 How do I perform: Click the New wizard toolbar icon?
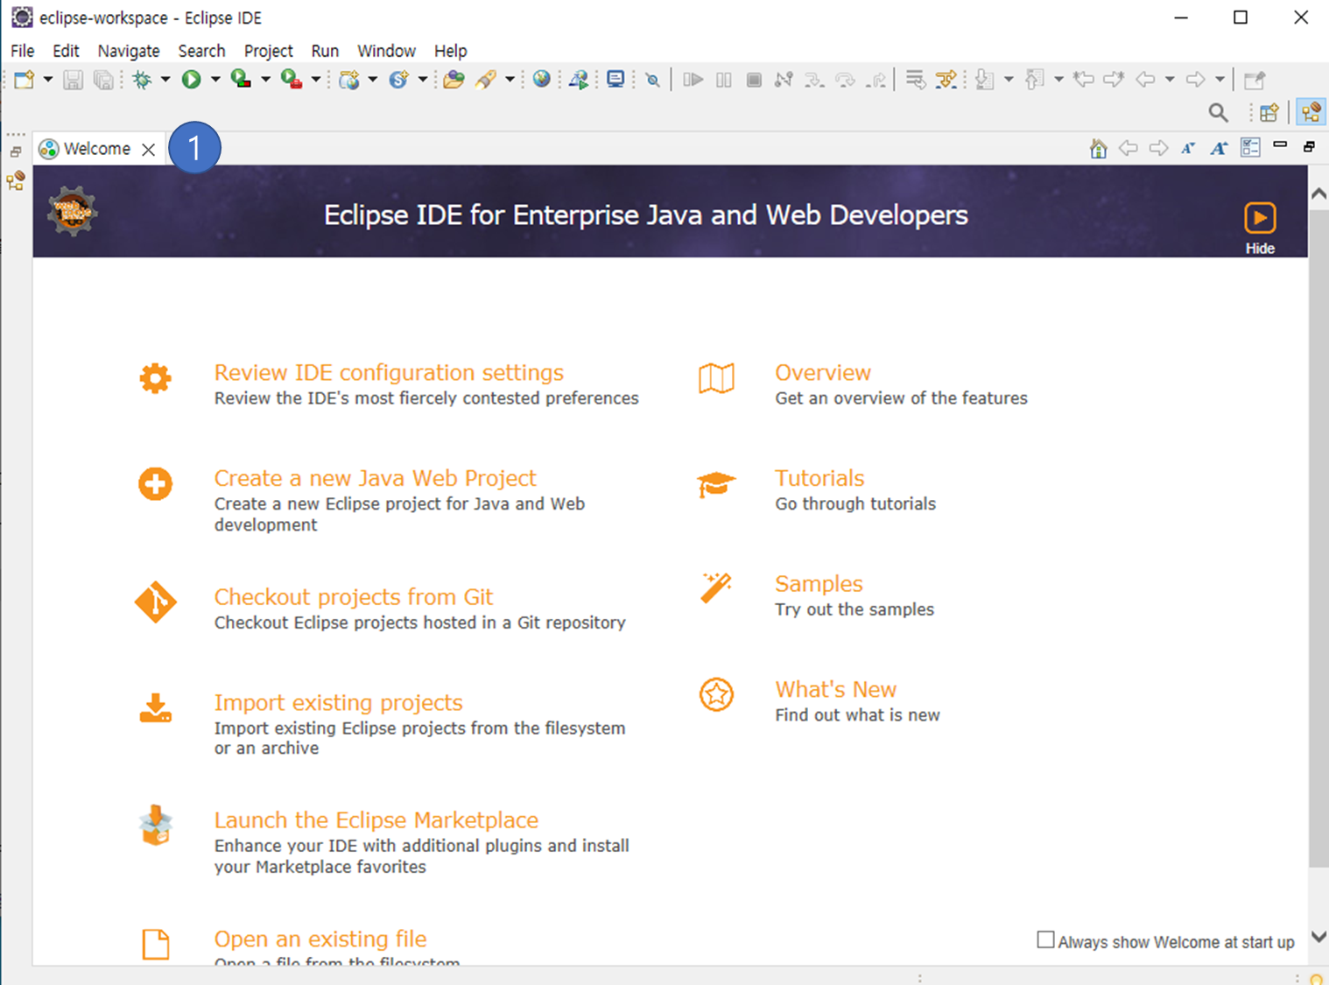[25, 80]
